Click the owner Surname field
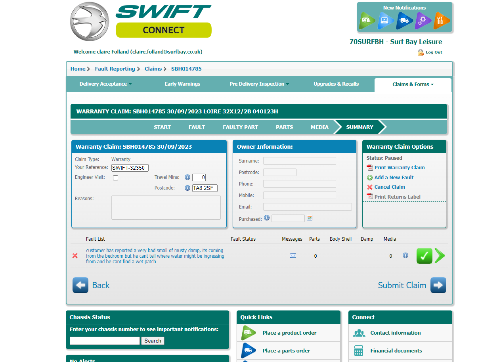This screenshot has height=362, width=501. click(300, 161)
